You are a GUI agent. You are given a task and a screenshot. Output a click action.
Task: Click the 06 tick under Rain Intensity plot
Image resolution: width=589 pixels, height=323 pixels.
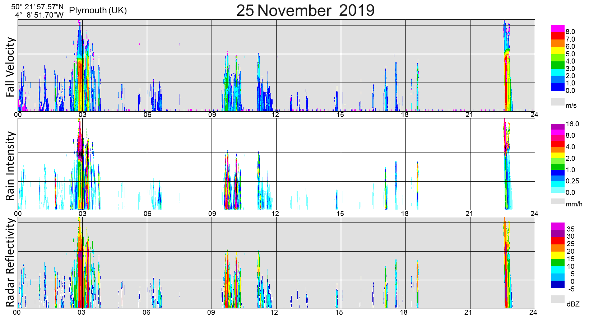[147, 214]
